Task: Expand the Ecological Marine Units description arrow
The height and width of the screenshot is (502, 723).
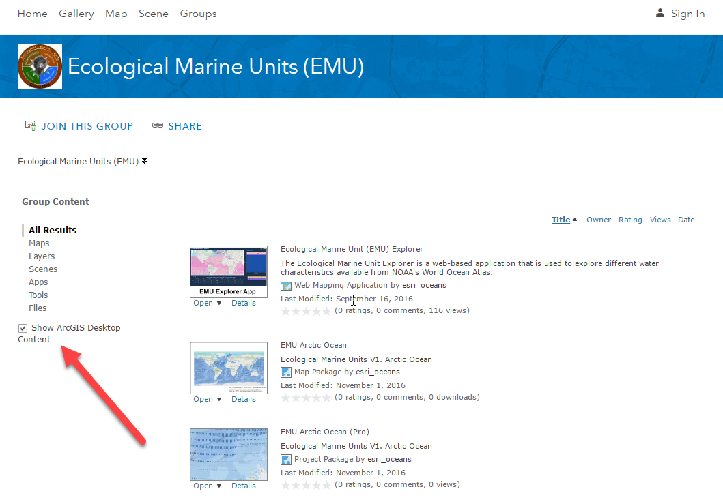Action: point(144,161)
